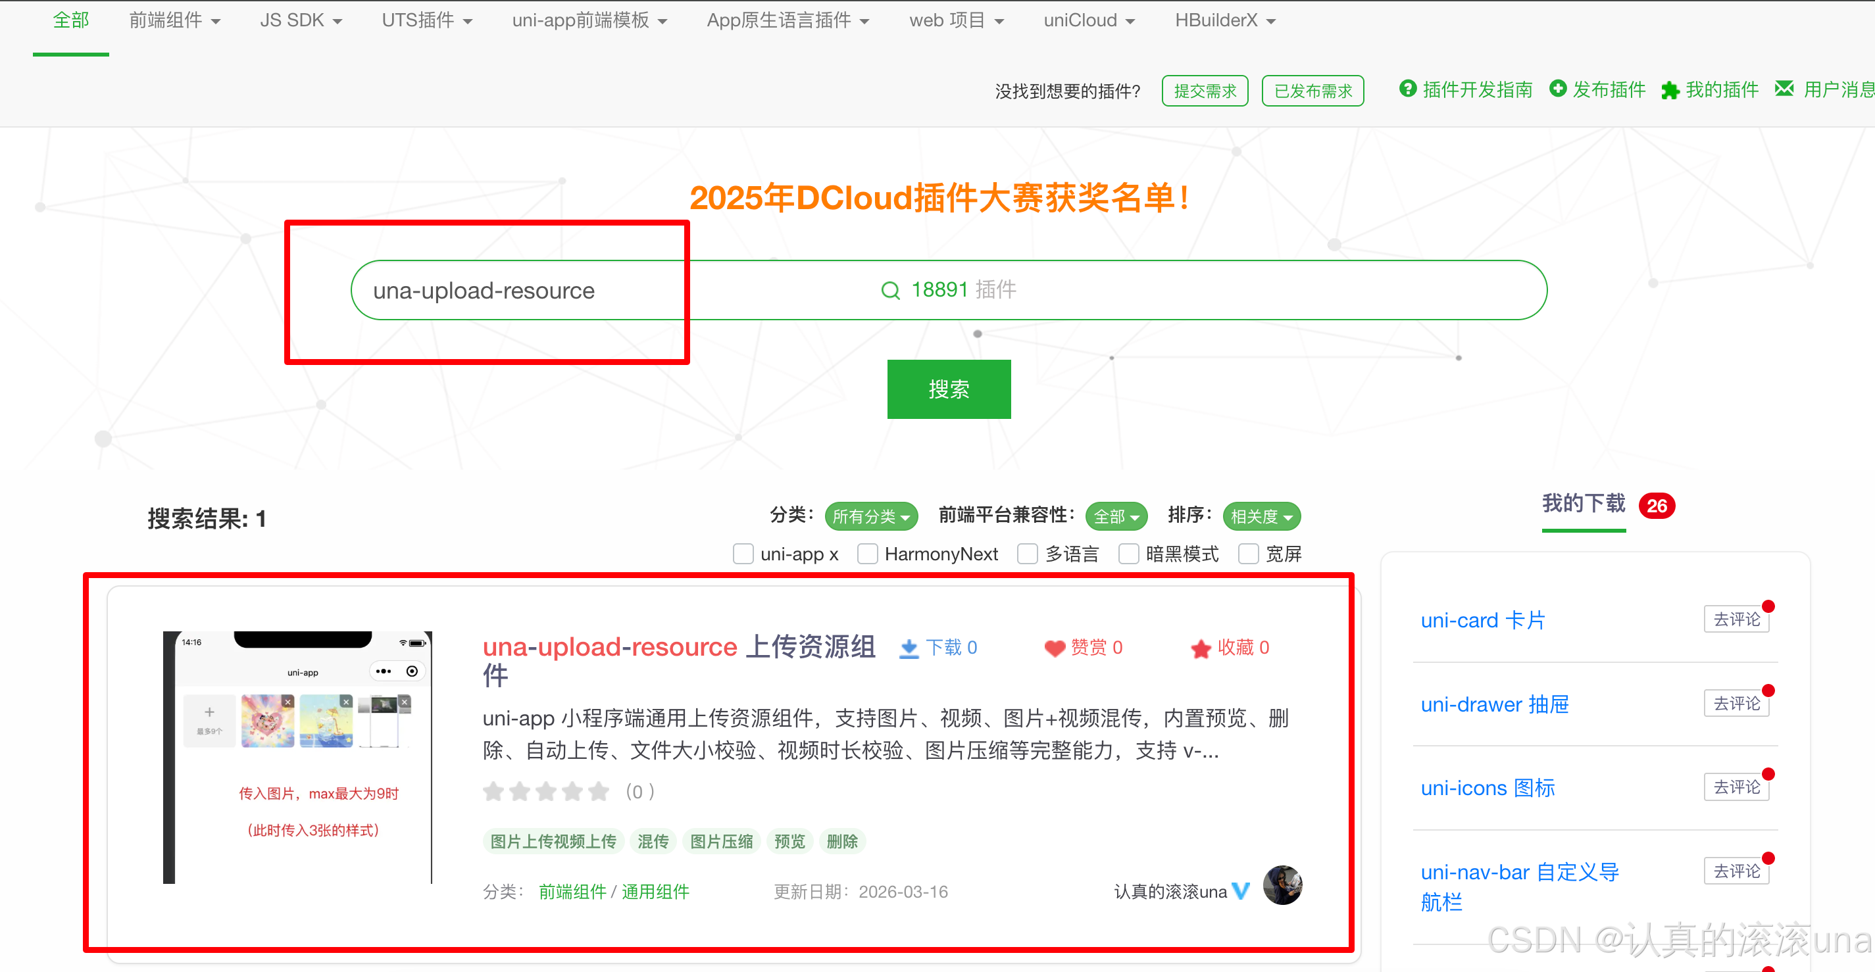This screenshot has height=972, width=1875.
Task: Expand the UTS插件 menu
Action: click(427, 20)
